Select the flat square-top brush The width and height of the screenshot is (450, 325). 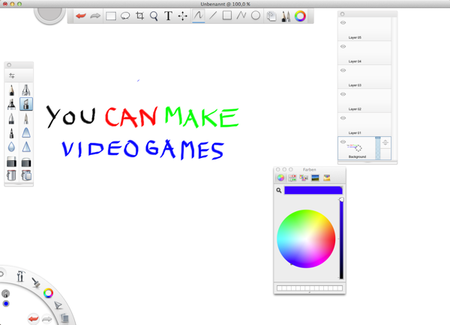click(x=11, y=162)
